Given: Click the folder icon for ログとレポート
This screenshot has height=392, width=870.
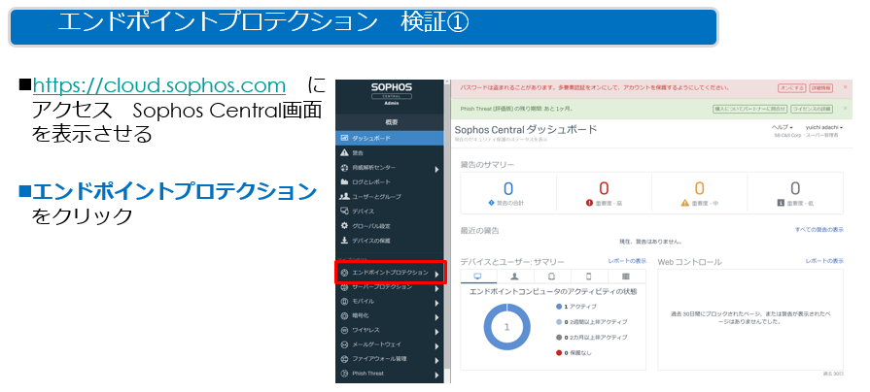Looking at the screenshot, I should (344, 181).
